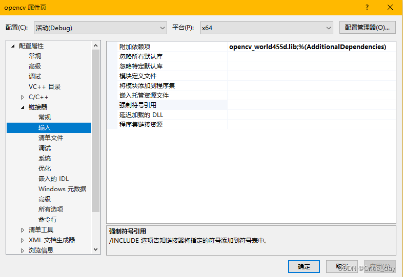
Task: Select the 忽略特定默认库 property row
Action: [x=251, y=66]
